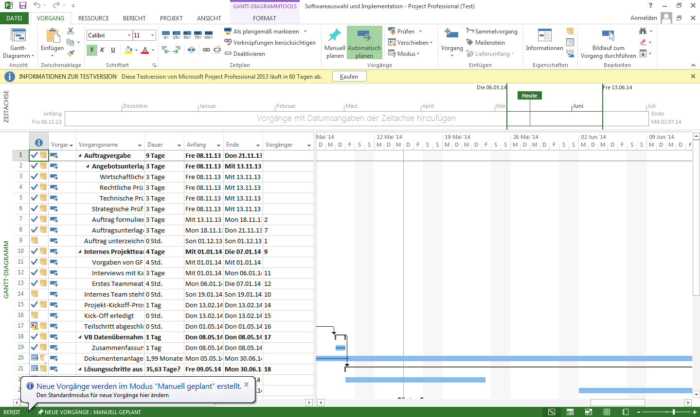The image size is (700, 417).
Task: Toggle bold formatting with the F button
Action: pyautogui.click(x=91, y=50)
